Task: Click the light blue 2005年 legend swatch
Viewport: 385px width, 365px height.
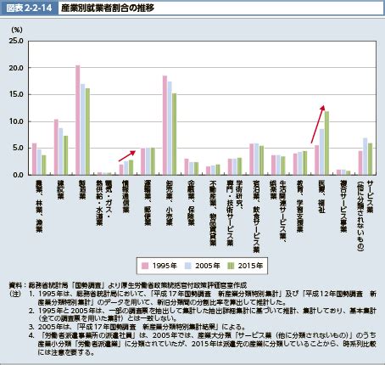Action: pyautogui.click(x=188, y=266)
